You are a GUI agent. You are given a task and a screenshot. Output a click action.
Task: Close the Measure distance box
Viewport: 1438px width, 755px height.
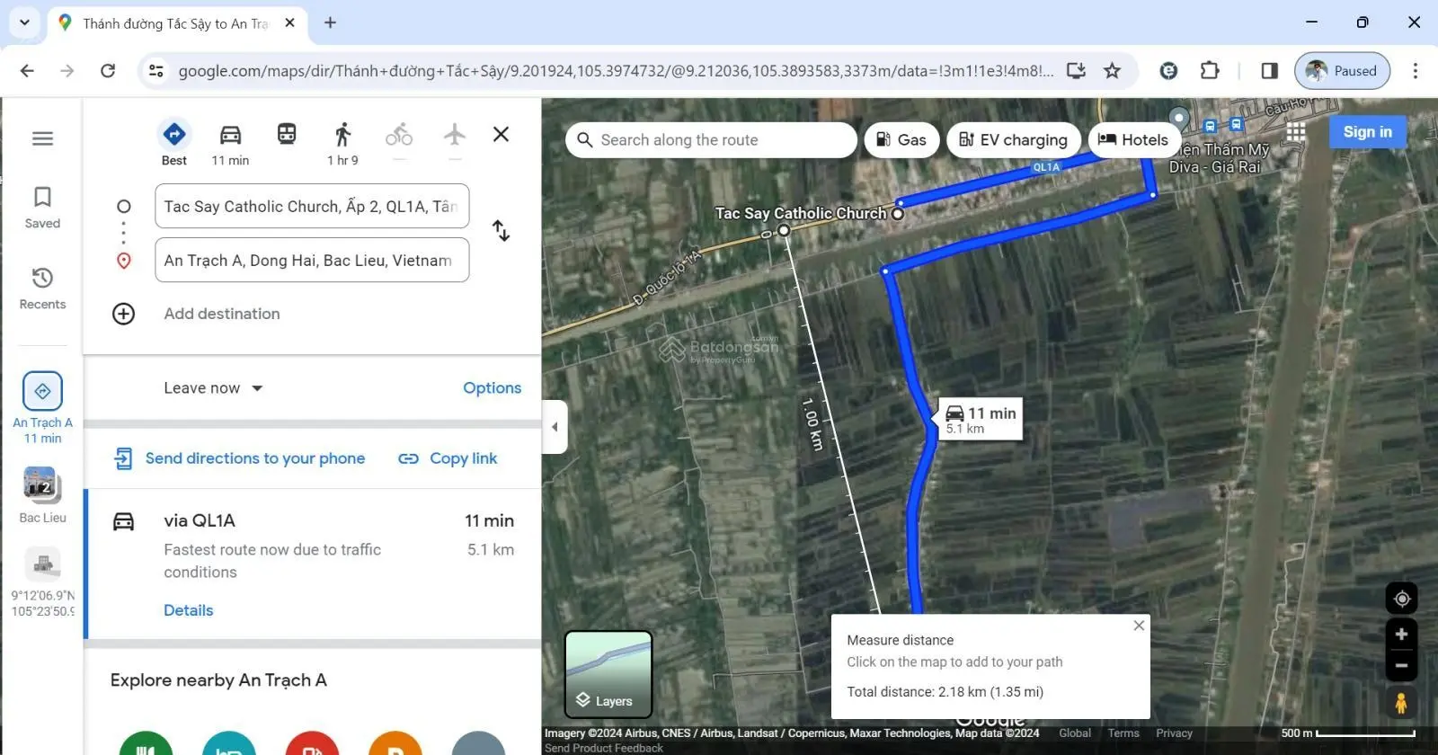[x=1139, y=626]
